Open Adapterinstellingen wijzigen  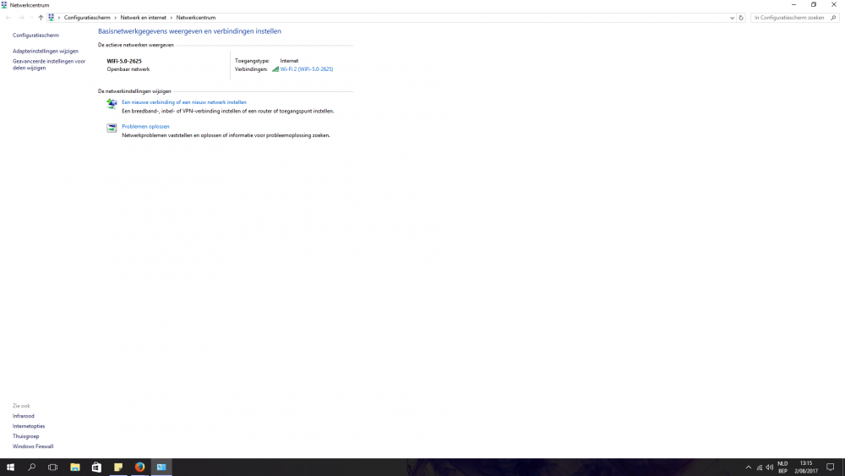pos(46,52)
